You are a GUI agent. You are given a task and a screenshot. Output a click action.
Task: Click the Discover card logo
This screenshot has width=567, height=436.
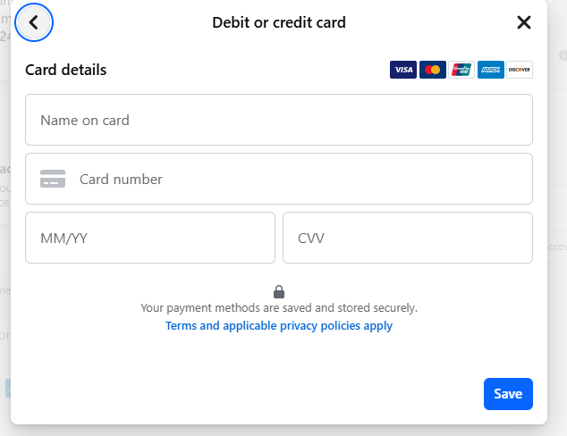click(520, 70)
